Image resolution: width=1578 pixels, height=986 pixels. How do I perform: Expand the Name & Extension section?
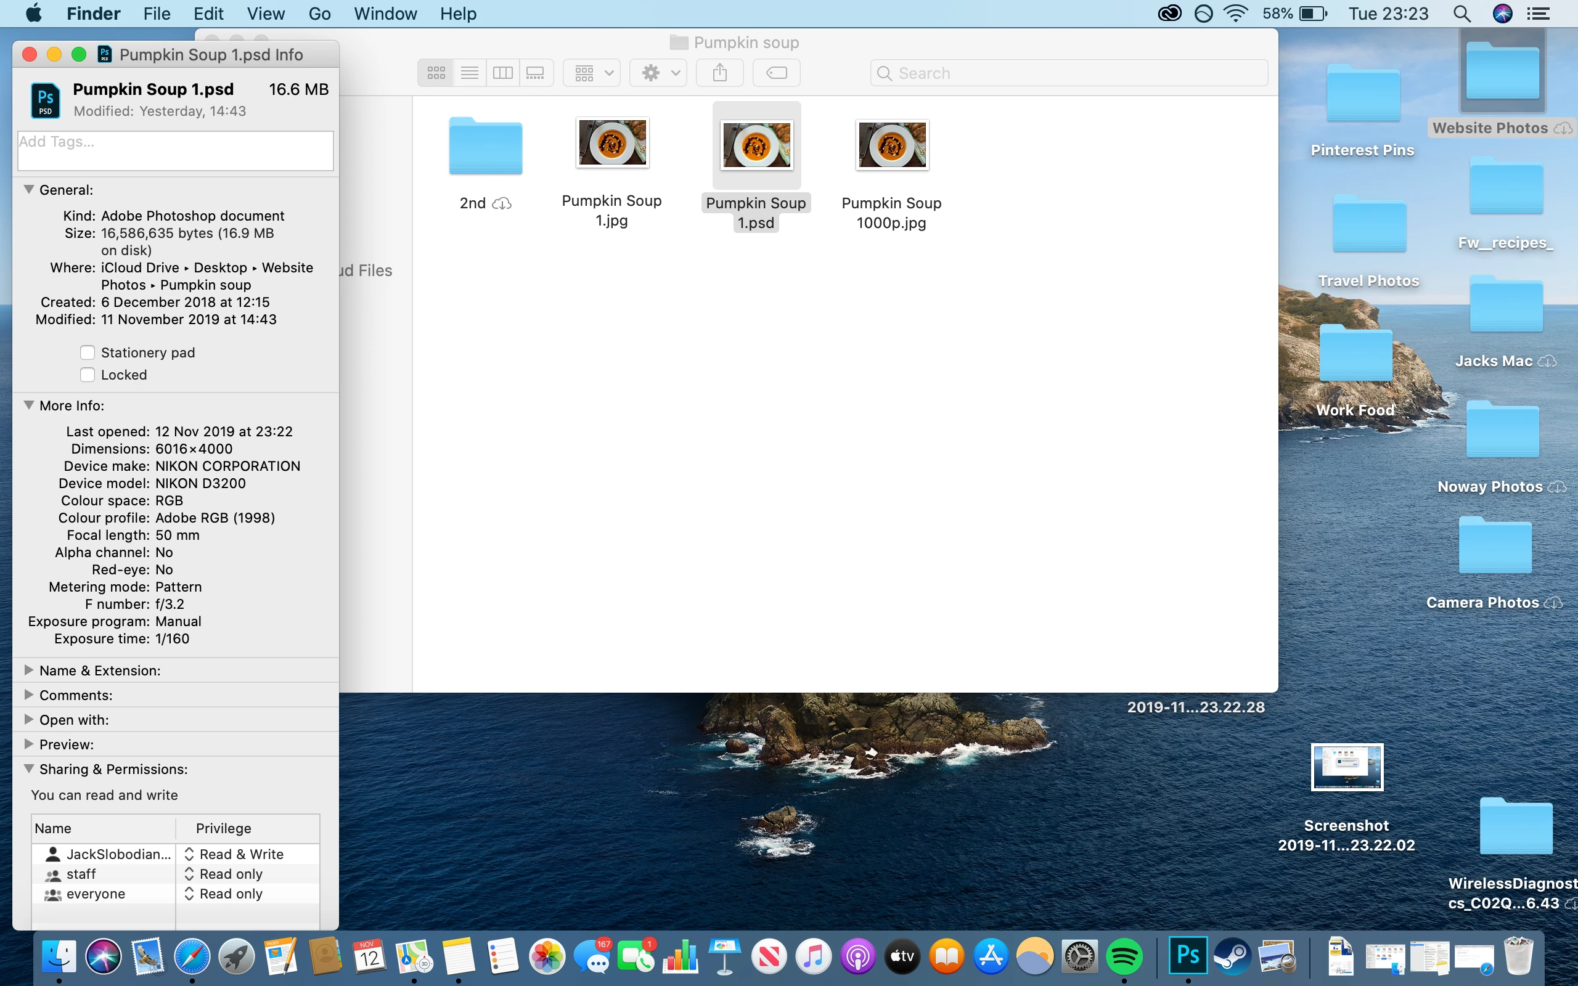coord(29,670)
